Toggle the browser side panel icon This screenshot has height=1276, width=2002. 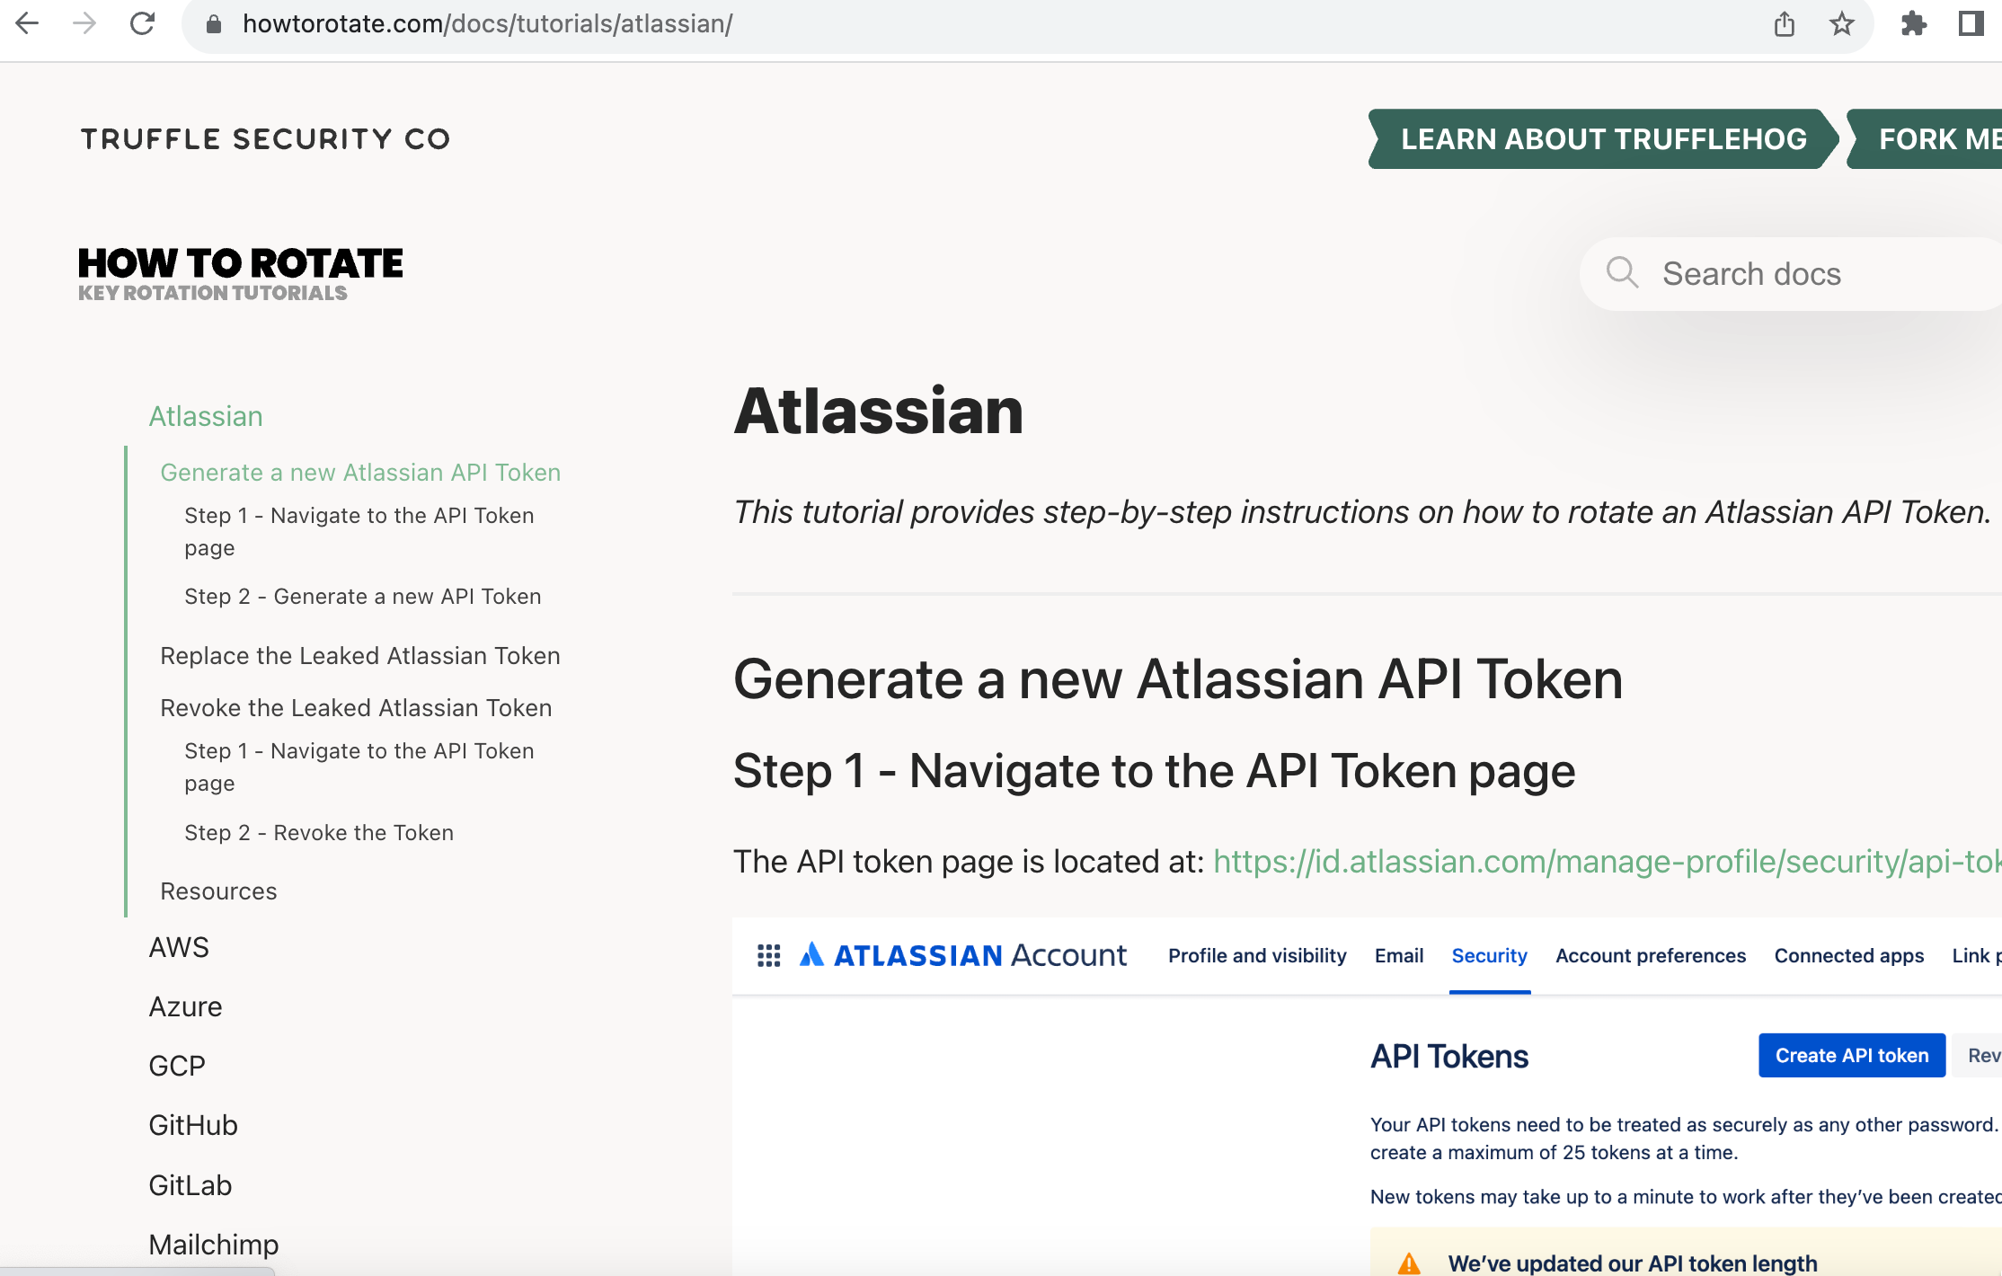pos(1971,24)
